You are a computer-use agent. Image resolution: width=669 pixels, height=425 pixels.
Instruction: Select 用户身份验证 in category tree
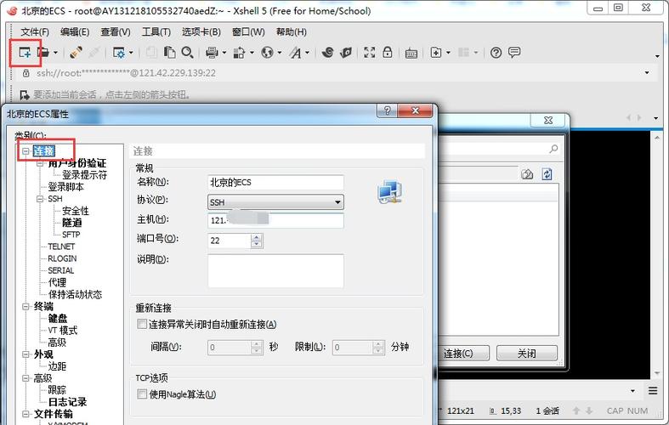click(77, 163)
